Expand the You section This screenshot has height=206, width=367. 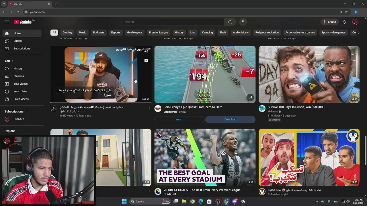(x=9, y=61)
